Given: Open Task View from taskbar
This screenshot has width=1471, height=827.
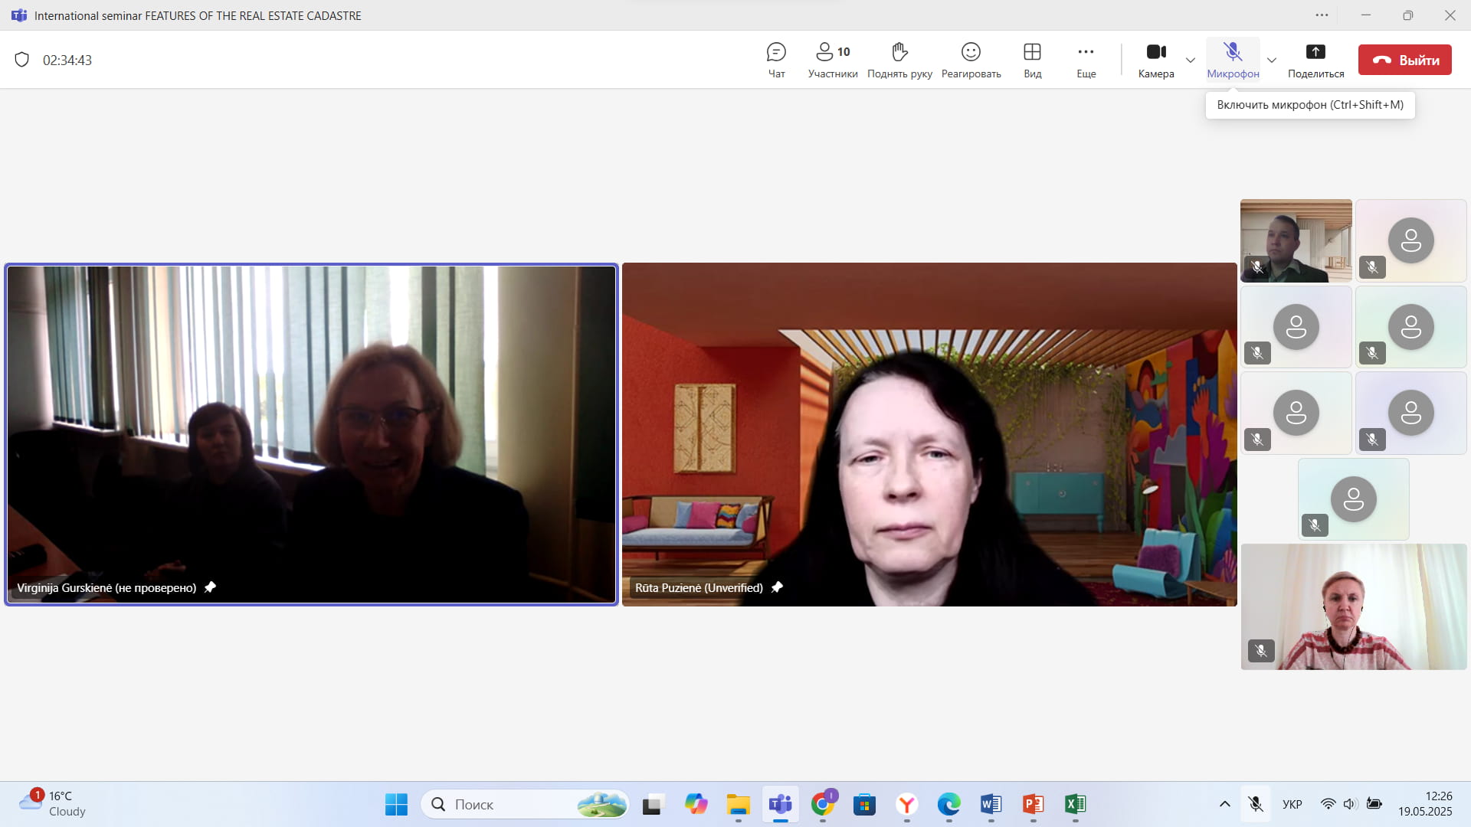Looking at the screenshot, I should point(652,804).
